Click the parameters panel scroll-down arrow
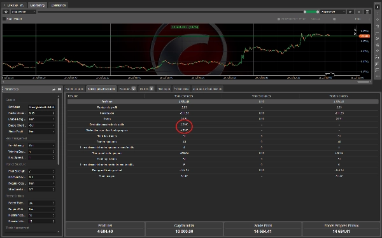 click(x=59, y=232)
